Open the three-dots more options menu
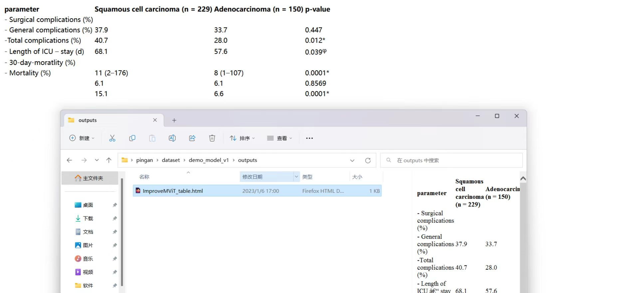 click(x=310, y=138)
